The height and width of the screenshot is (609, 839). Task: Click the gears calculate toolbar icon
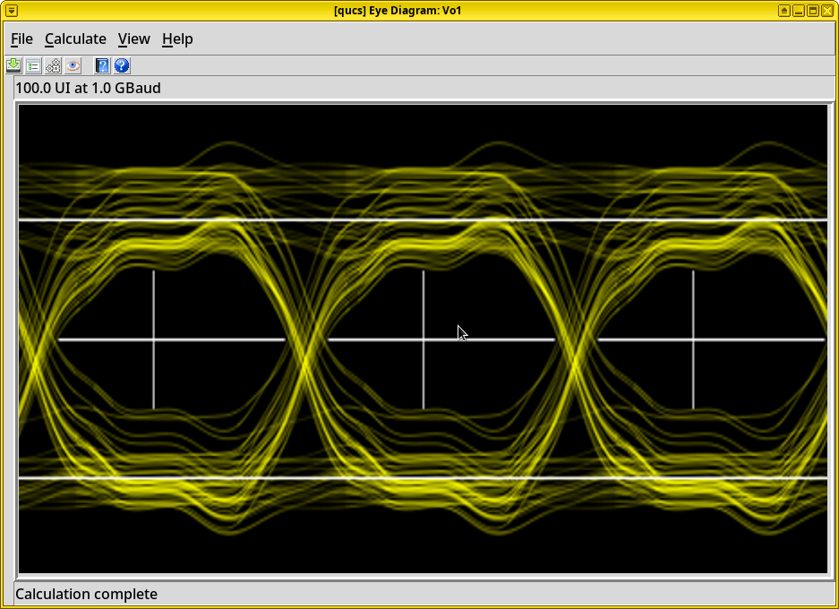click(x=53, y=65)
